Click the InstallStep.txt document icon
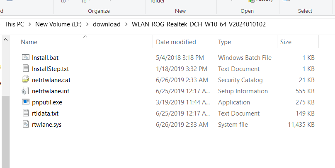The width and height of the screenshot is (335, 168). point(26,69)
